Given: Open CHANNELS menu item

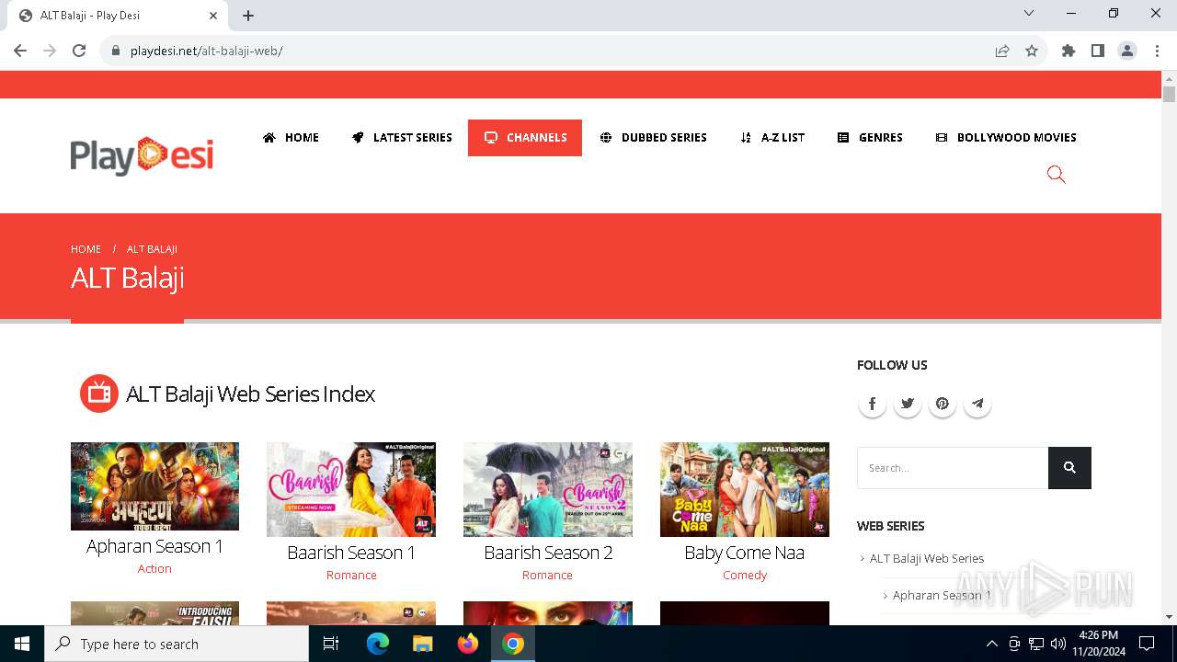Looking at the screenshot, I should 525,138.
